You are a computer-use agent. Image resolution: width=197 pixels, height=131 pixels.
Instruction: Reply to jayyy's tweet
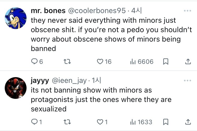click(34, 122)
